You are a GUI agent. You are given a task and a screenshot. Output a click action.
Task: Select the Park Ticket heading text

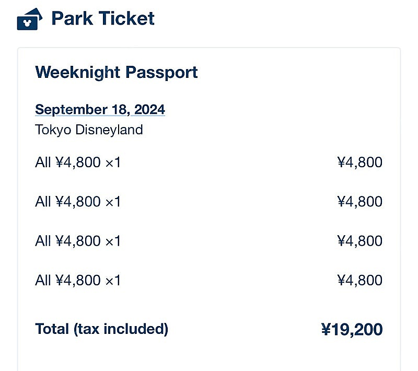tap(103, 18)
